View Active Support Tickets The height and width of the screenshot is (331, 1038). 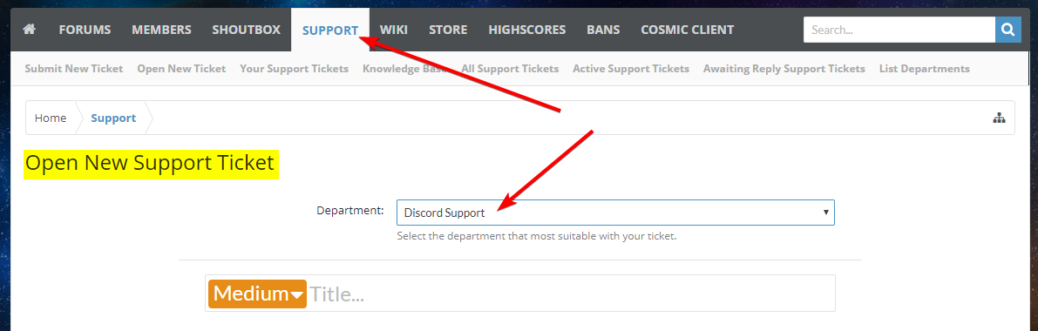631,69
